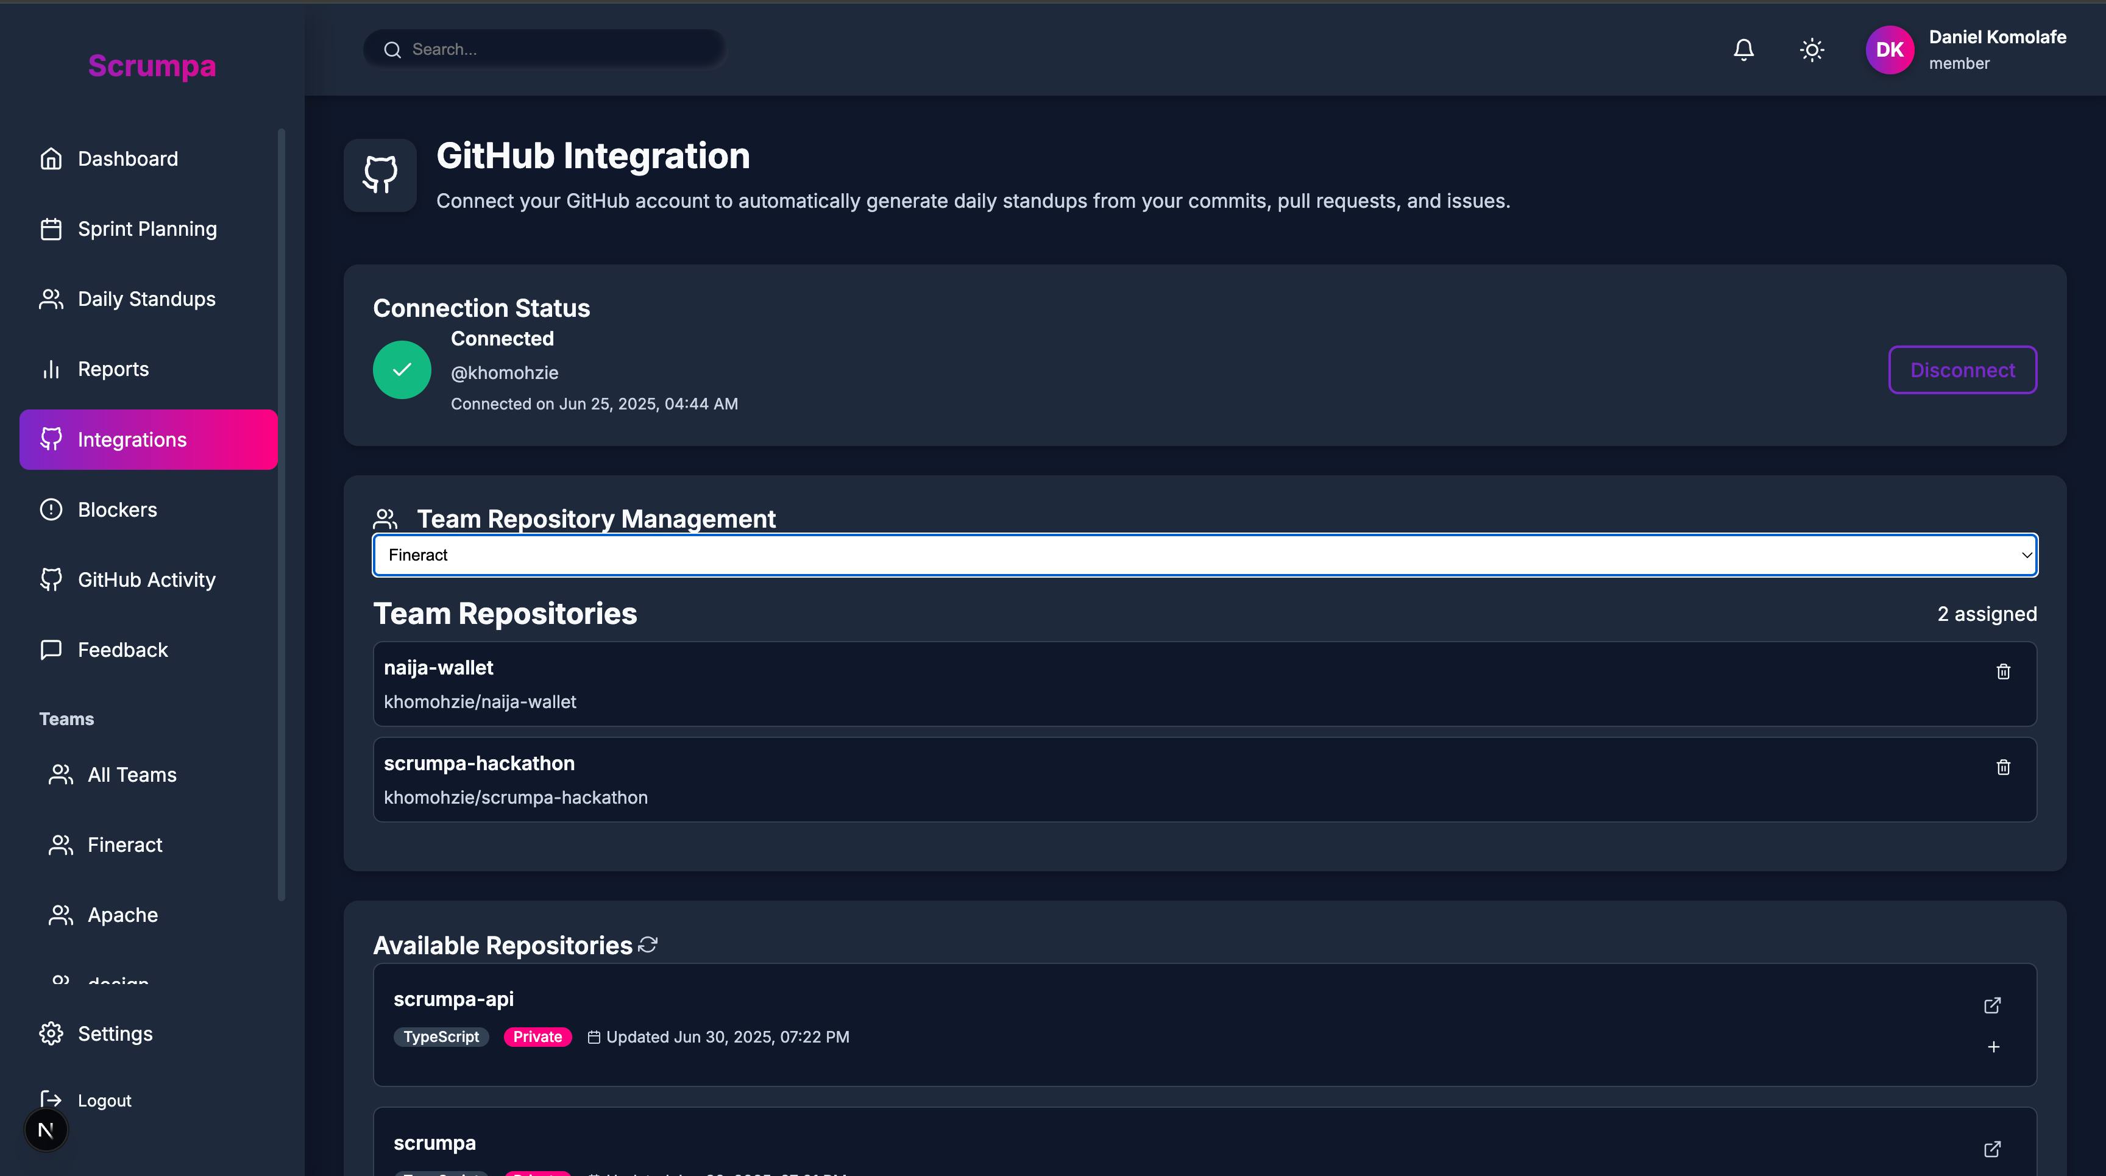Screen dimensions: 2106x1176
Task: Select the Apache team
Action: tap(122, 915)
